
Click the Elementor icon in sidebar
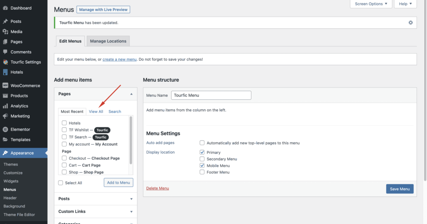pos(5,129)
